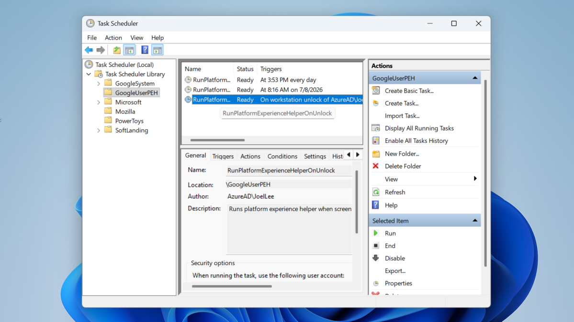Image resolution: width=574 pixels, height=322 pixels.
Task: Click the Help icon in Actions pane
Action: (376, 205)
